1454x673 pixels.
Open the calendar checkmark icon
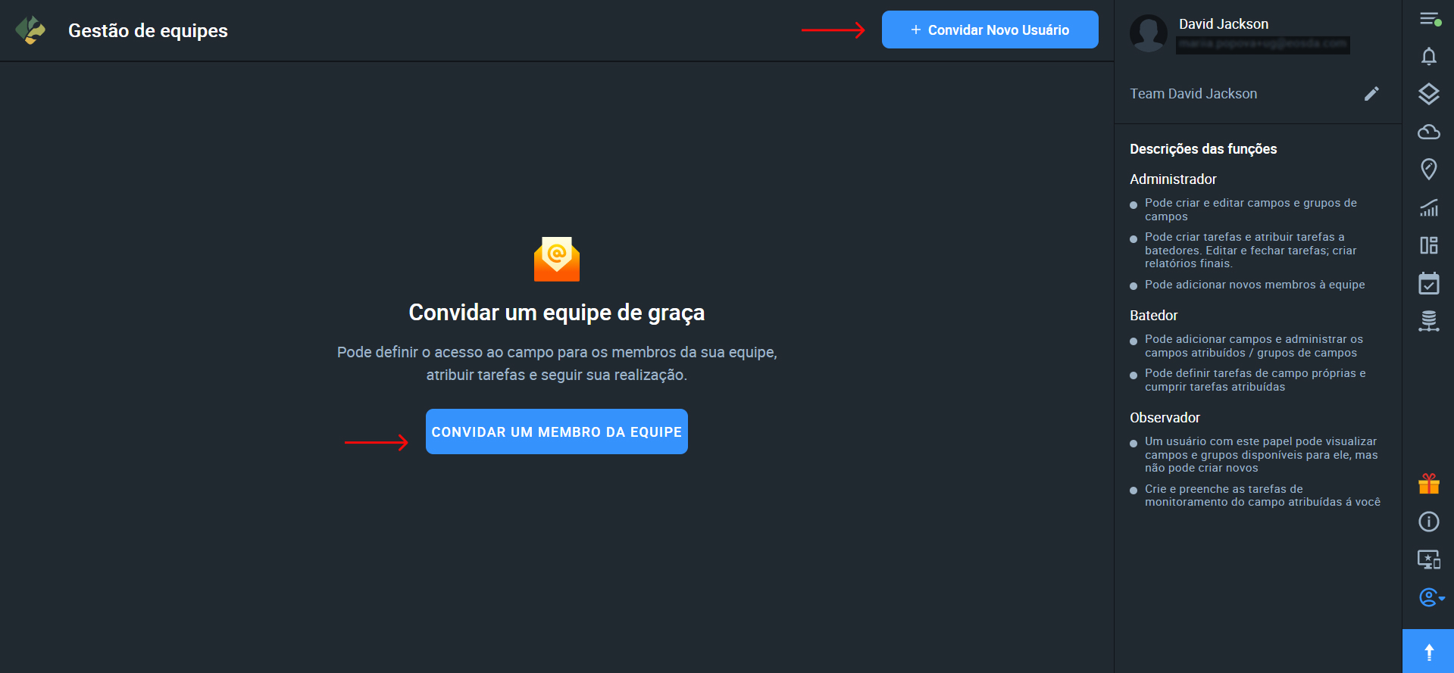point(1428,284)
